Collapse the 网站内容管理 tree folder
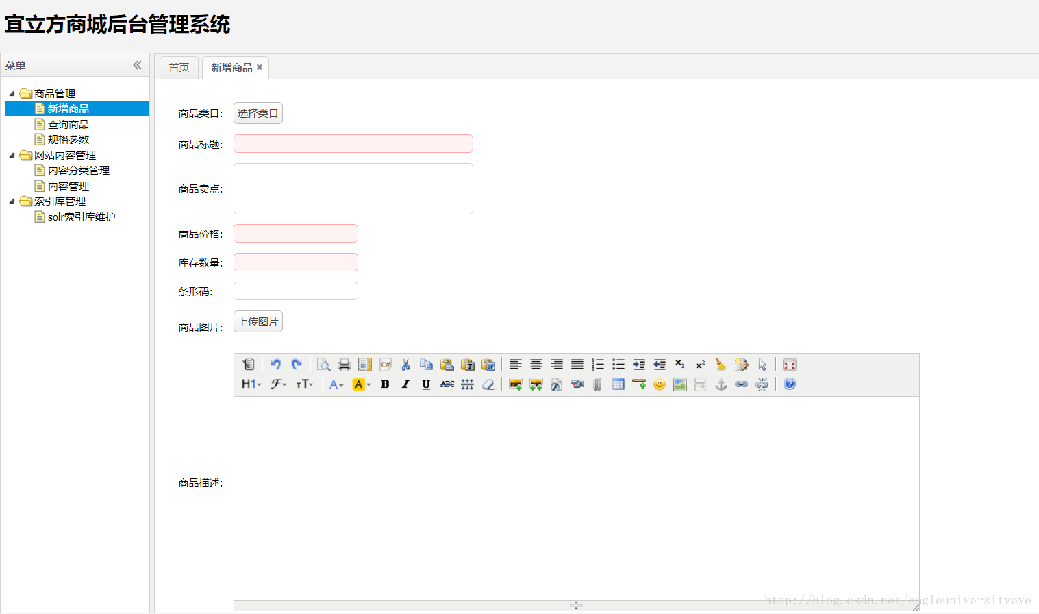Screen dimensions: 1039x614 coord(12,155)
